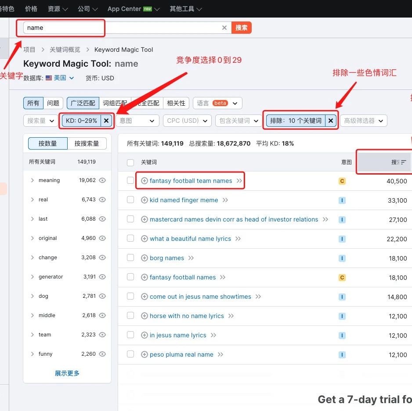This screenshot has width=412, height=411.
Task: Add 'come out in jesus name showtimes' plus icon
Action: [144, 297]
